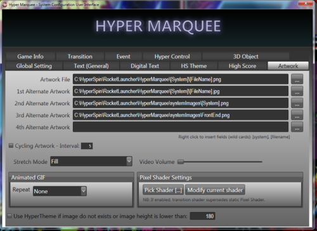Open the Animated GIF Repeat dropdown

coord(60,191)
